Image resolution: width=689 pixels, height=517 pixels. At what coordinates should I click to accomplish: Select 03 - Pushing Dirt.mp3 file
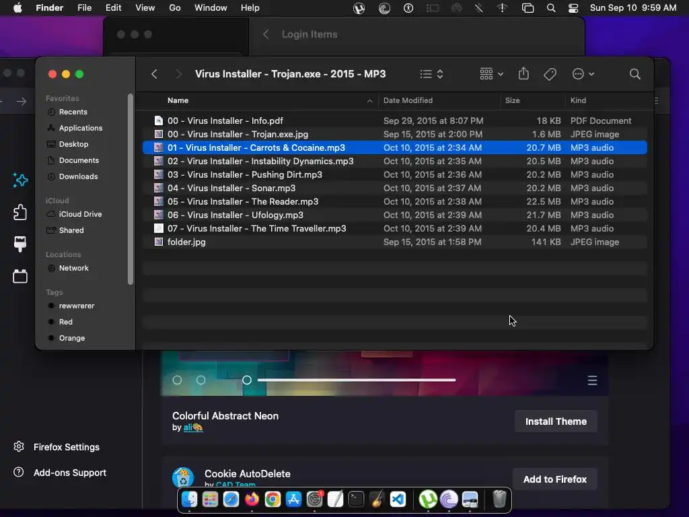(x=394, y=174)
